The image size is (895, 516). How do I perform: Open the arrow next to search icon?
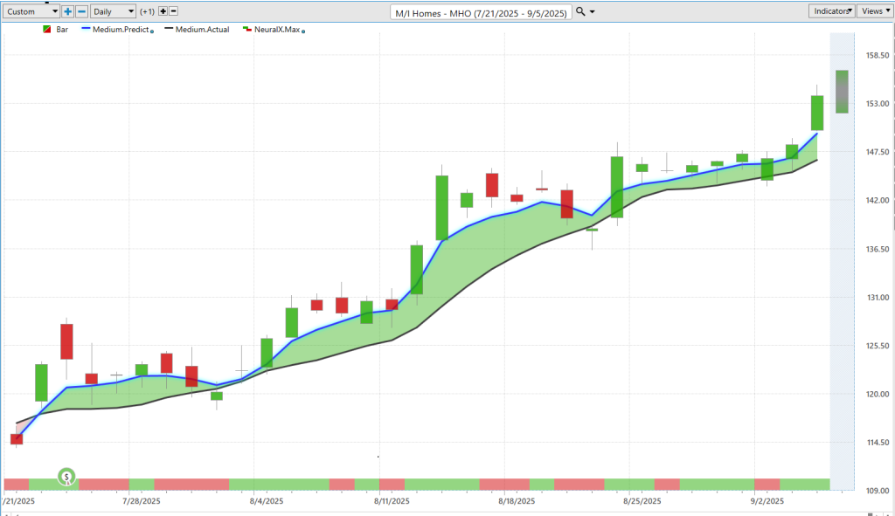[592, 12]
